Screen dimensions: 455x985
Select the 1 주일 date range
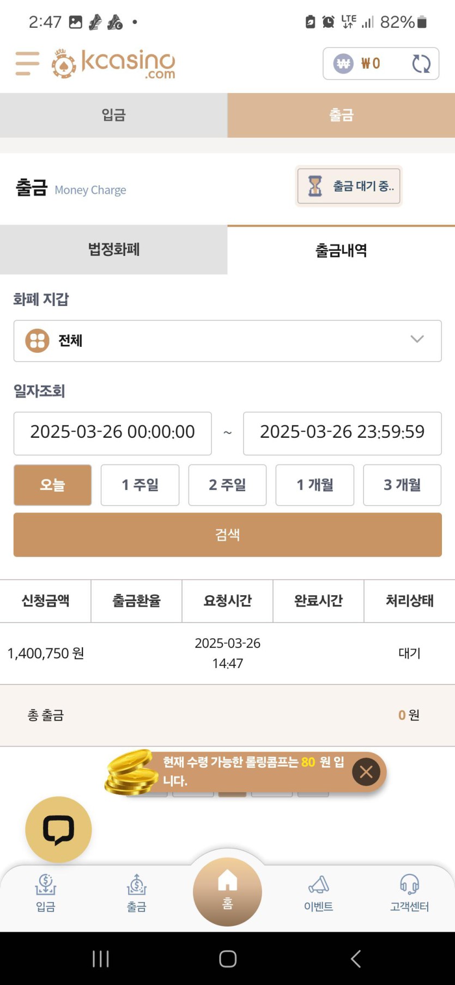pyautogui.click(x=140, y=485)
